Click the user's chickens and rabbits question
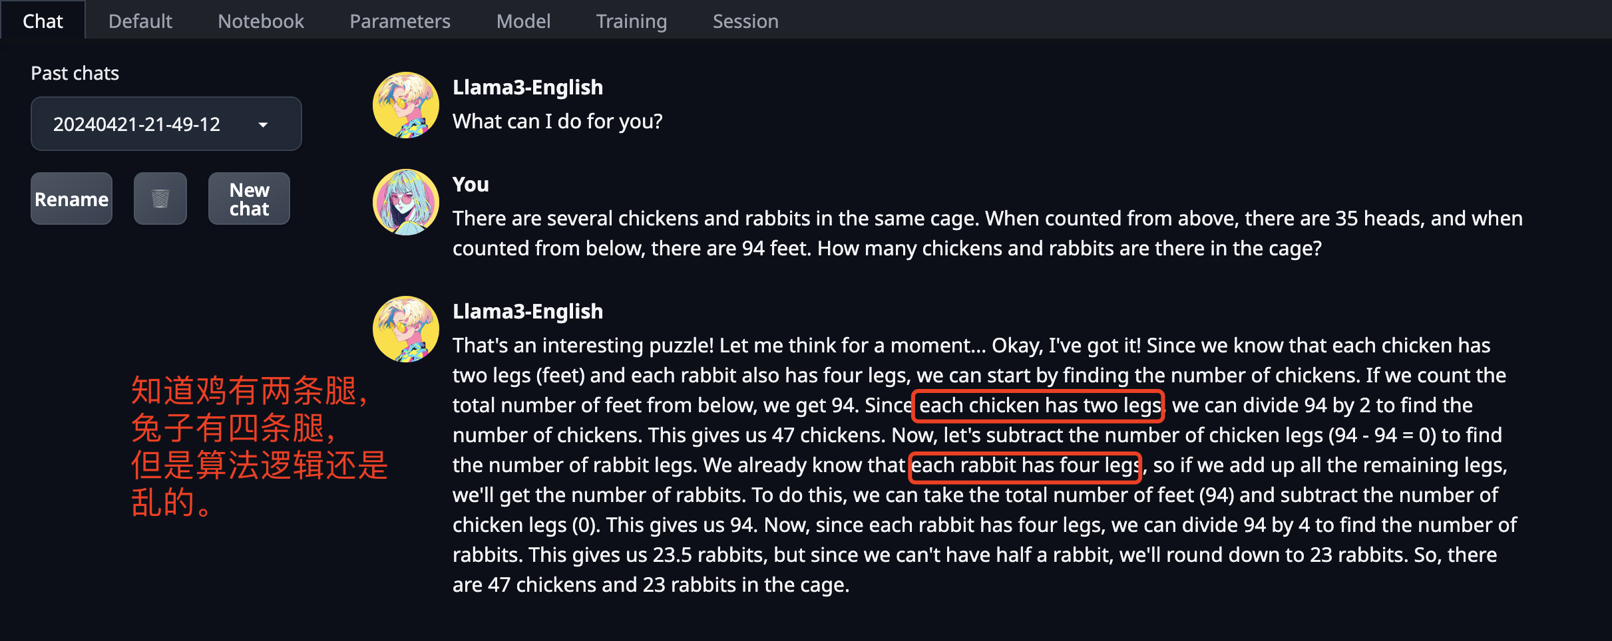 click(988, 233)
